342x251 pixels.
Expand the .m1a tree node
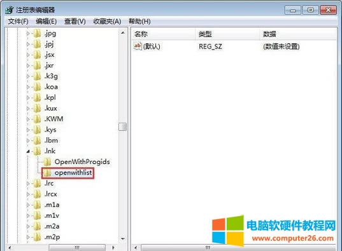tap(28, 205)
